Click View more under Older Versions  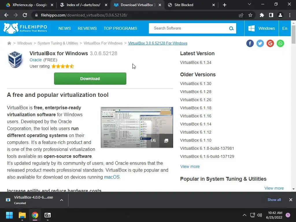point(190,166)
